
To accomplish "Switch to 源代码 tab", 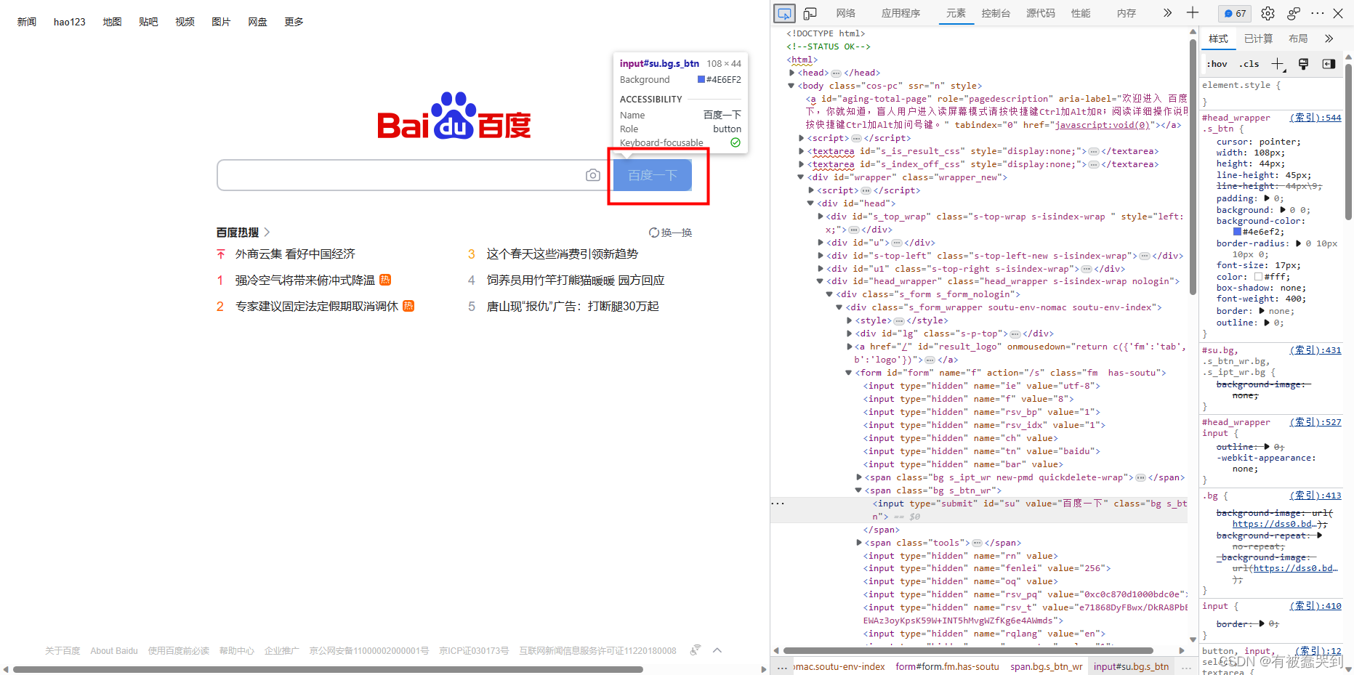I will click(x=1041, y=13).
